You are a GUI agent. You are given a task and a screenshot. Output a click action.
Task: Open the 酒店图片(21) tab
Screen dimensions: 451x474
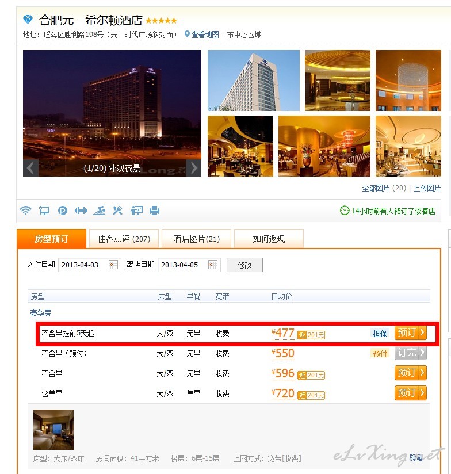(197, 239)
